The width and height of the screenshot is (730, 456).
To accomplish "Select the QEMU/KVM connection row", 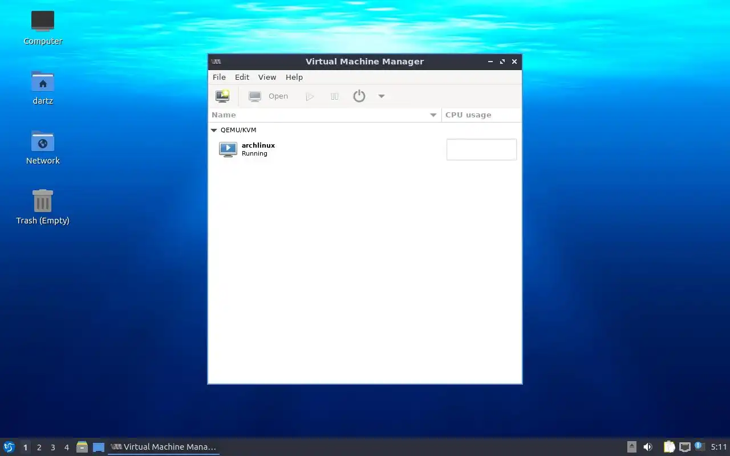I will click(364, 130).
